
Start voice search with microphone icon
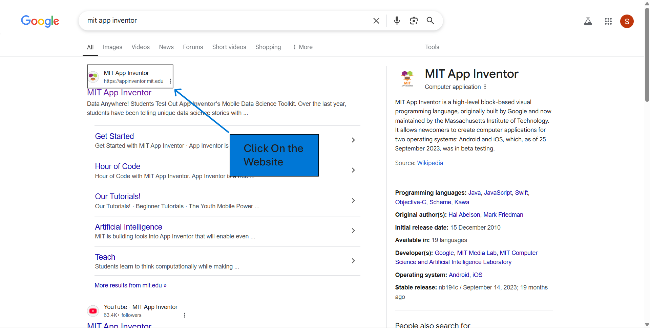(397, 21)
